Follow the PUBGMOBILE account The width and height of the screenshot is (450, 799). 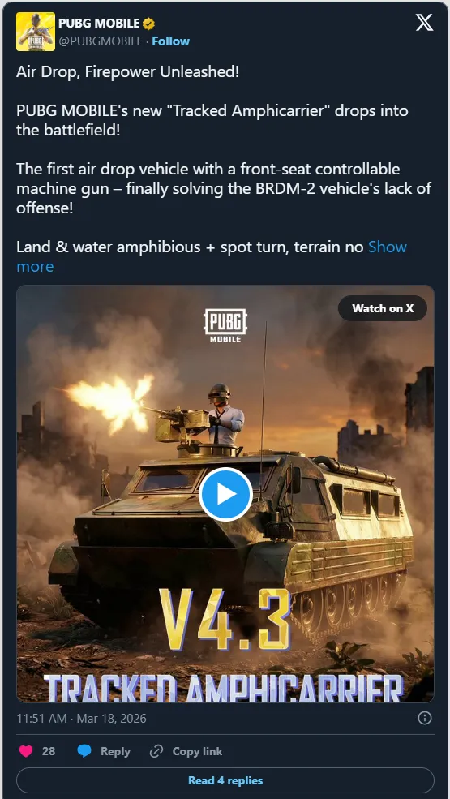(x=171, y=41)
